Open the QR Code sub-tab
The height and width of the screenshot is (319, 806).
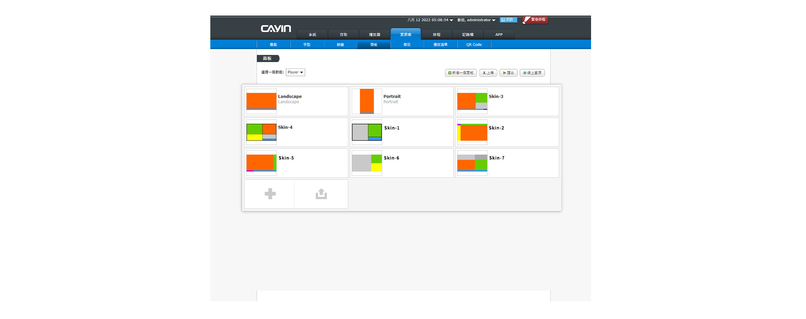[474, 44]
